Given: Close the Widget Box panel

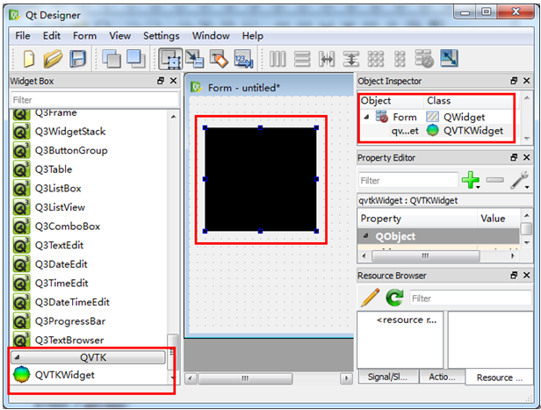Looking at the screenshot, I should coord(173,81).
